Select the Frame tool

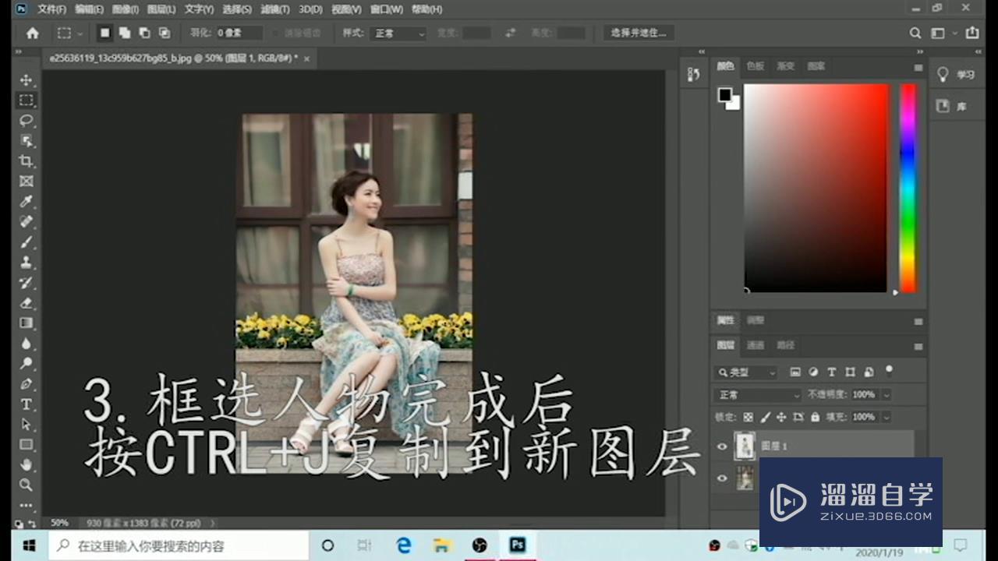click(x=27, y=182)
